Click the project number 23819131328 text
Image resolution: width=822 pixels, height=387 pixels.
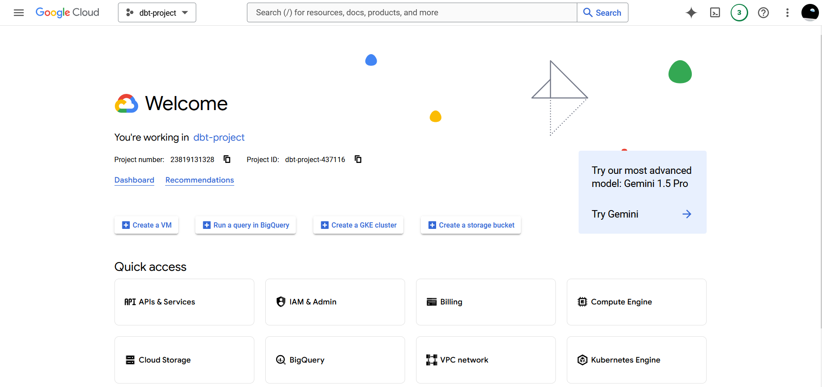coord(192,159)
